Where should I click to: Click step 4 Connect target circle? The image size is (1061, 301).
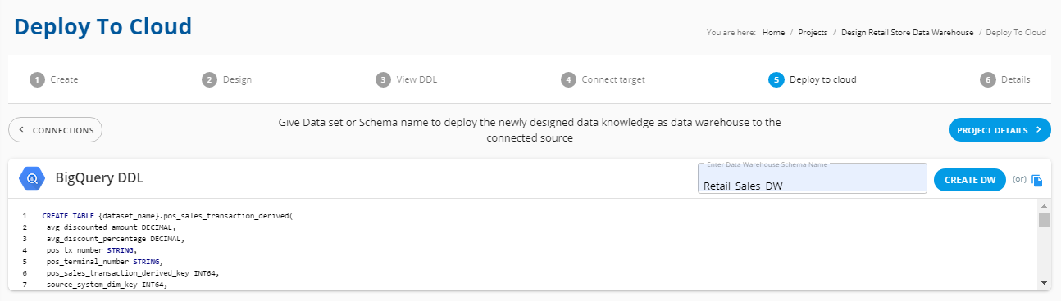point(568,79)
